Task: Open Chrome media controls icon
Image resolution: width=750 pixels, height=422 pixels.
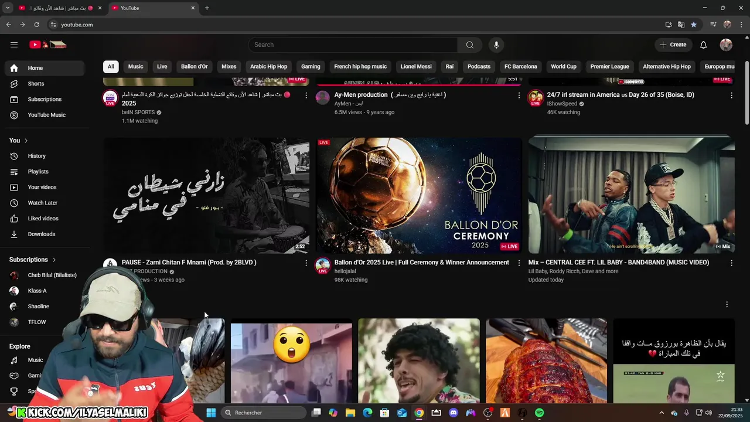Action: (x=713, y=25)
